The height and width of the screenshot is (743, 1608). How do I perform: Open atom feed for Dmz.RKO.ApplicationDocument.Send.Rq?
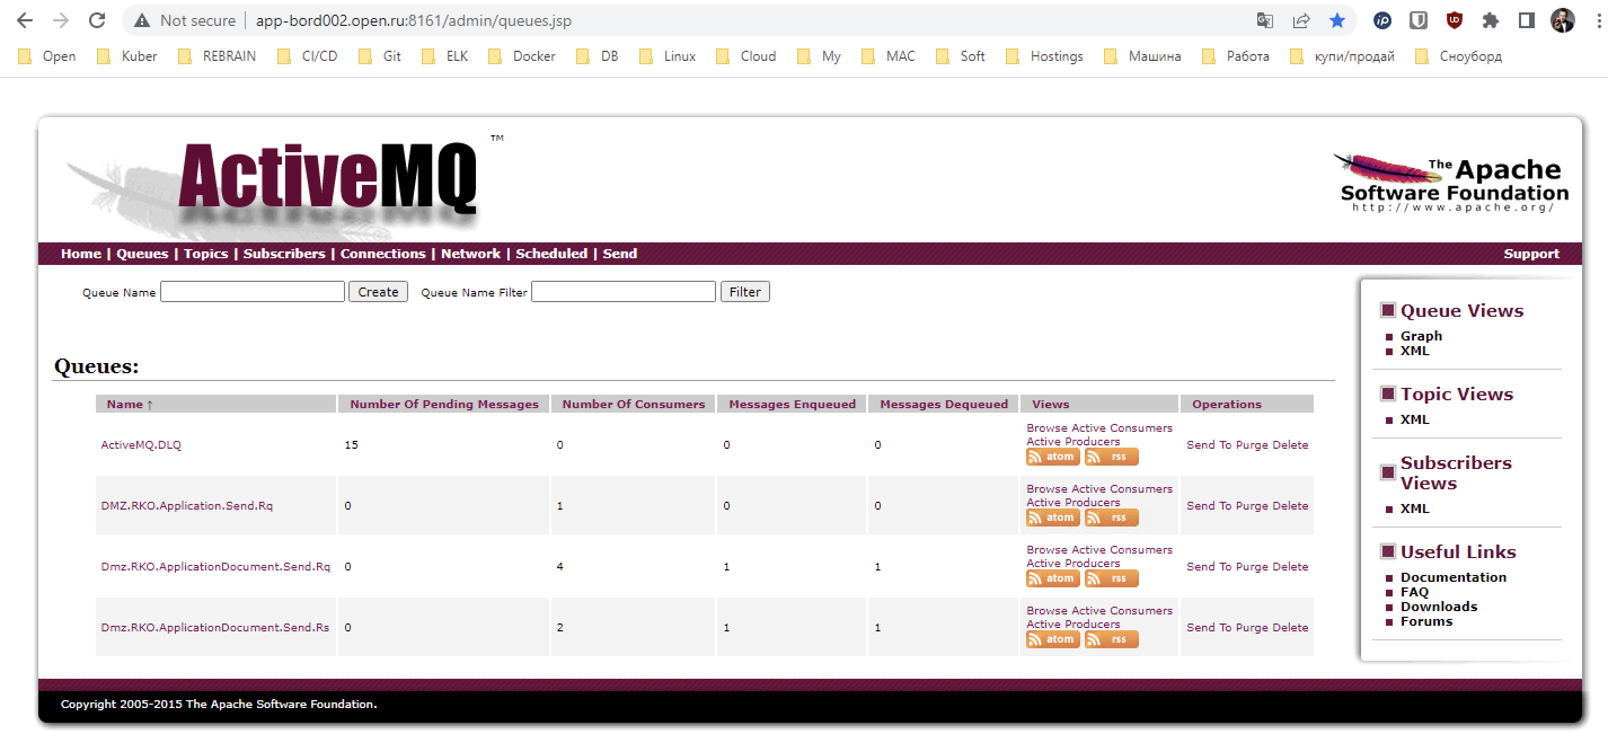click(1053, 578)
